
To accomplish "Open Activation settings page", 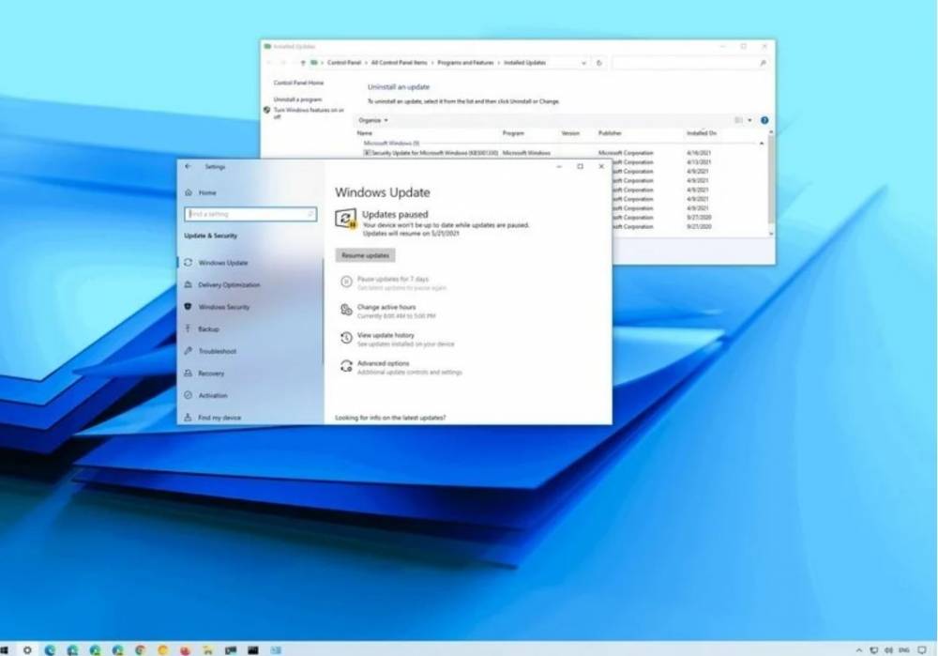I will point(212,396).
